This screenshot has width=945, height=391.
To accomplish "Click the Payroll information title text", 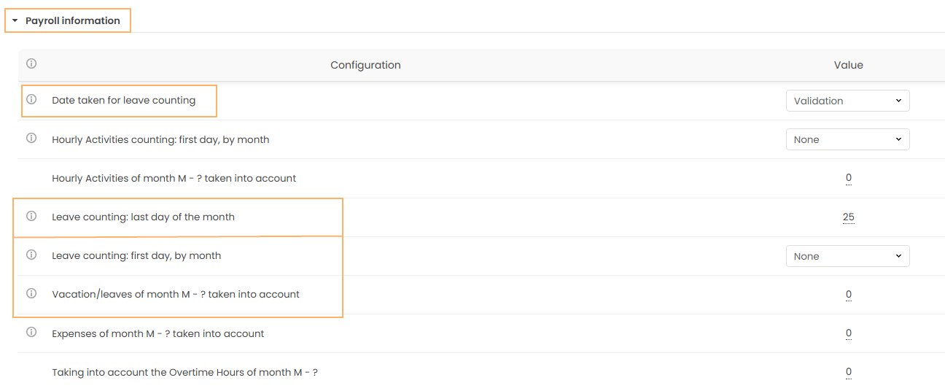I will coord(73,20).
